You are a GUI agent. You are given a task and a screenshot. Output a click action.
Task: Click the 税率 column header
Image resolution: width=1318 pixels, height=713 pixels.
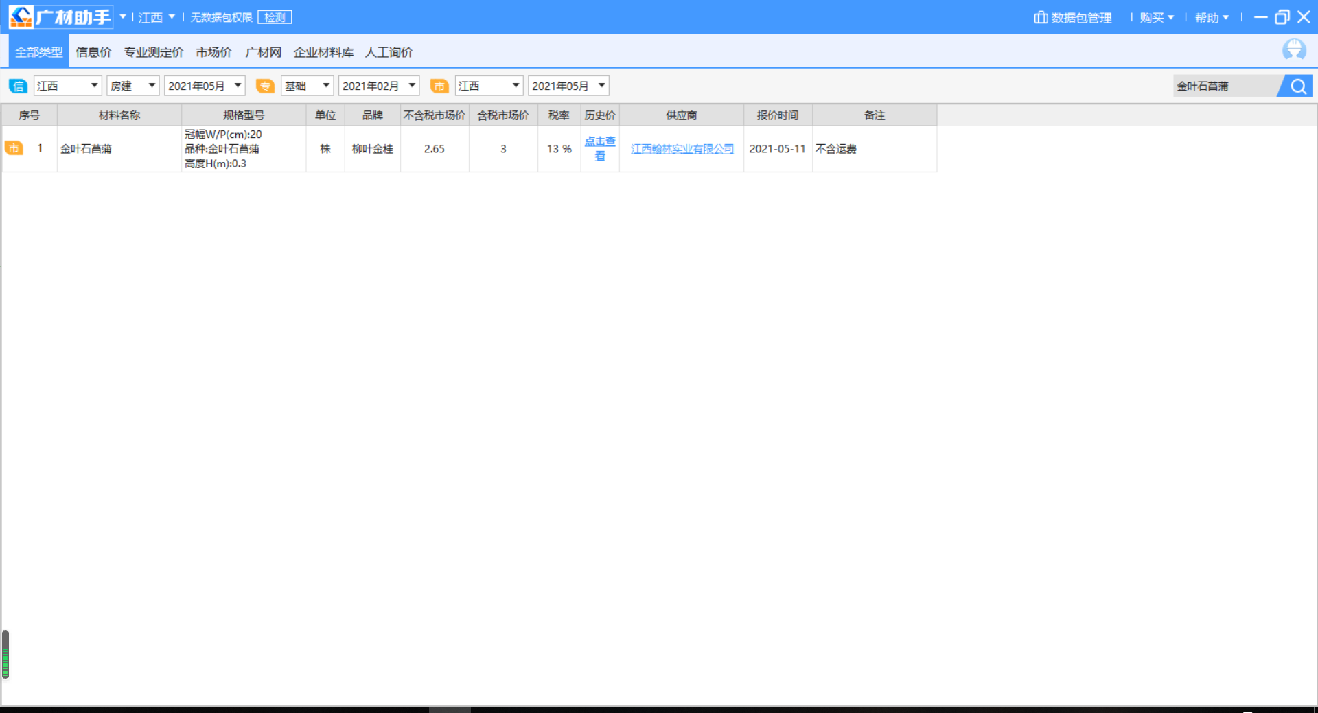tap(559, 115)
